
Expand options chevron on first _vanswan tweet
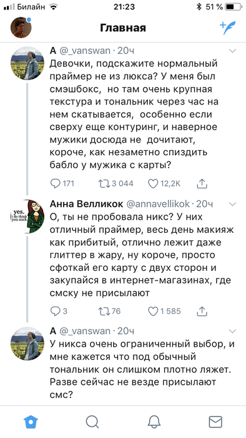(x=232, y=51)
